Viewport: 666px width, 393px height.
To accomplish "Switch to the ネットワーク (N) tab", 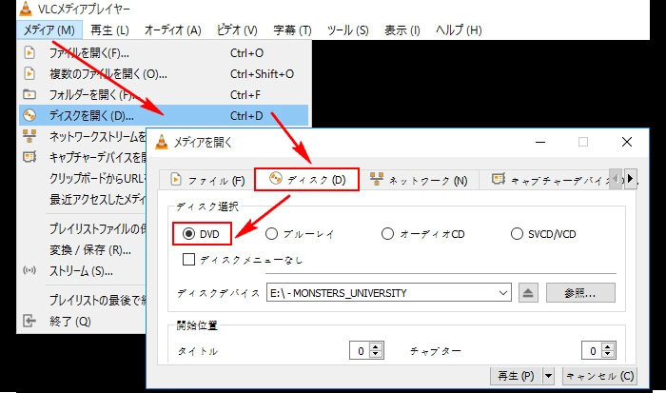I will click(419, 180).
